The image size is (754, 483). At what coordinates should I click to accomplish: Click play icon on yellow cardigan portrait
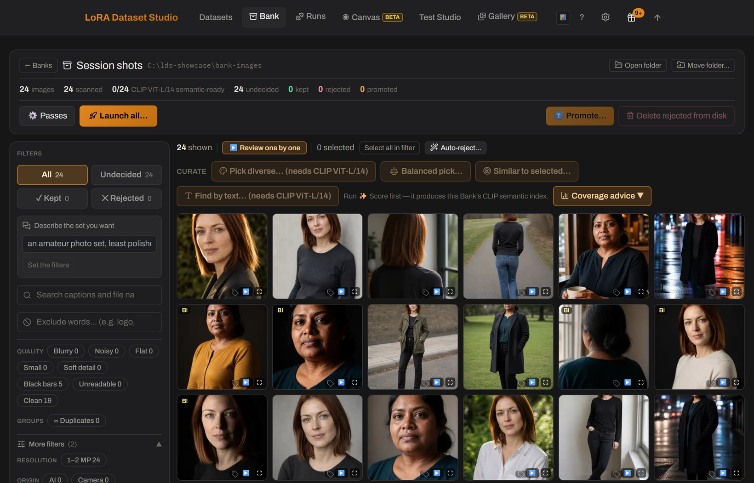(246, 382)
